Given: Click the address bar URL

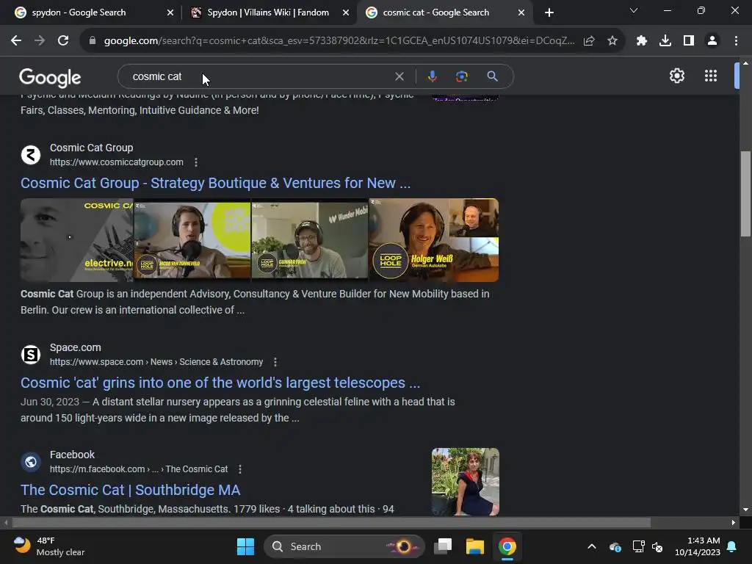Looking at the screenshot, I should pyautogui.click(x=339, y=41).
